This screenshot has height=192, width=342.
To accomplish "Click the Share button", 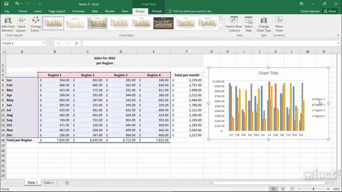I will click(330, 11).
